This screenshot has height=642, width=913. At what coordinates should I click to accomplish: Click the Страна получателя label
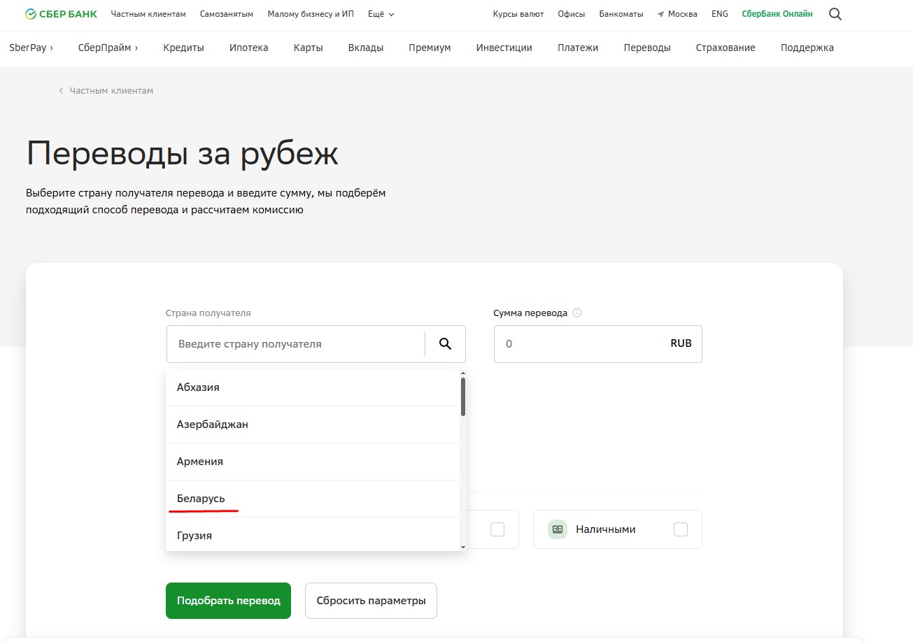208,313
